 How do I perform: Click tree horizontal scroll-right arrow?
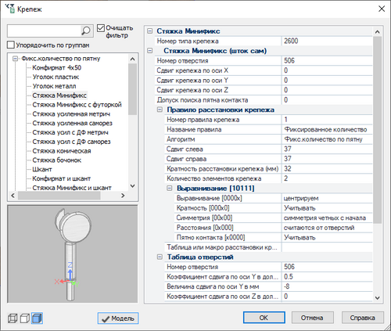[x=123, y=196]
